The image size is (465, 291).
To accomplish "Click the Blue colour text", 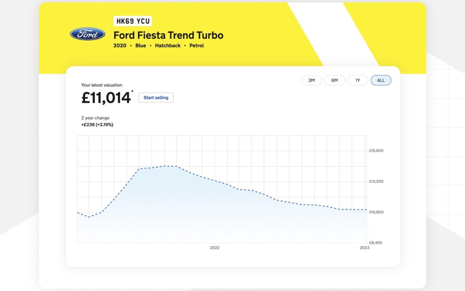I will pos(140,45).
